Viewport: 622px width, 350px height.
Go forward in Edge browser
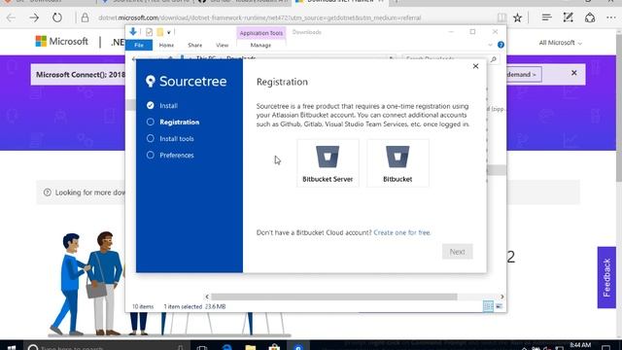pos(34,17)
